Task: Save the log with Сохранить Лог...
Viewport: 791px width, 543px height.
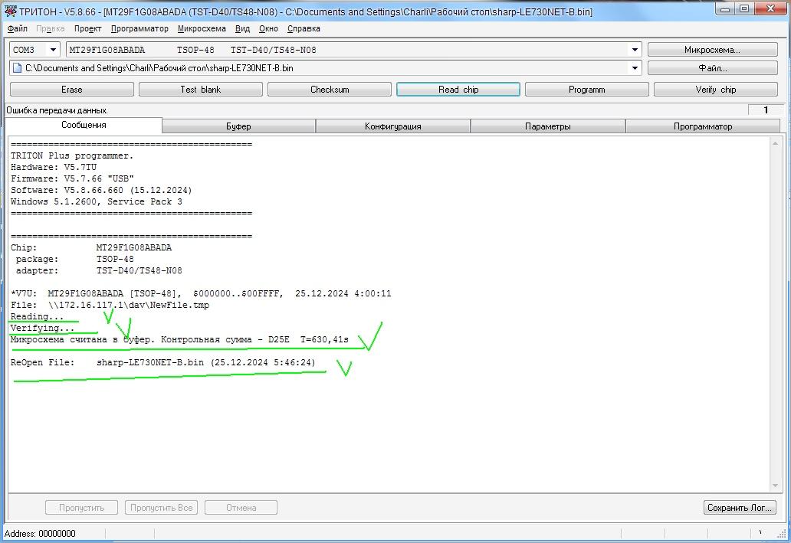Action: (x=740, y=508)
